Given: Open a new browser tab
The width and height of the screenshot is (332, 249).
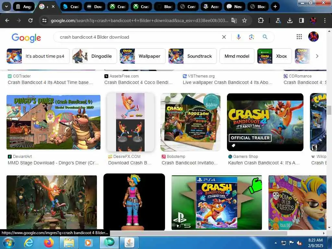Looking at the screenshot, I should click(x=275, y=6).
